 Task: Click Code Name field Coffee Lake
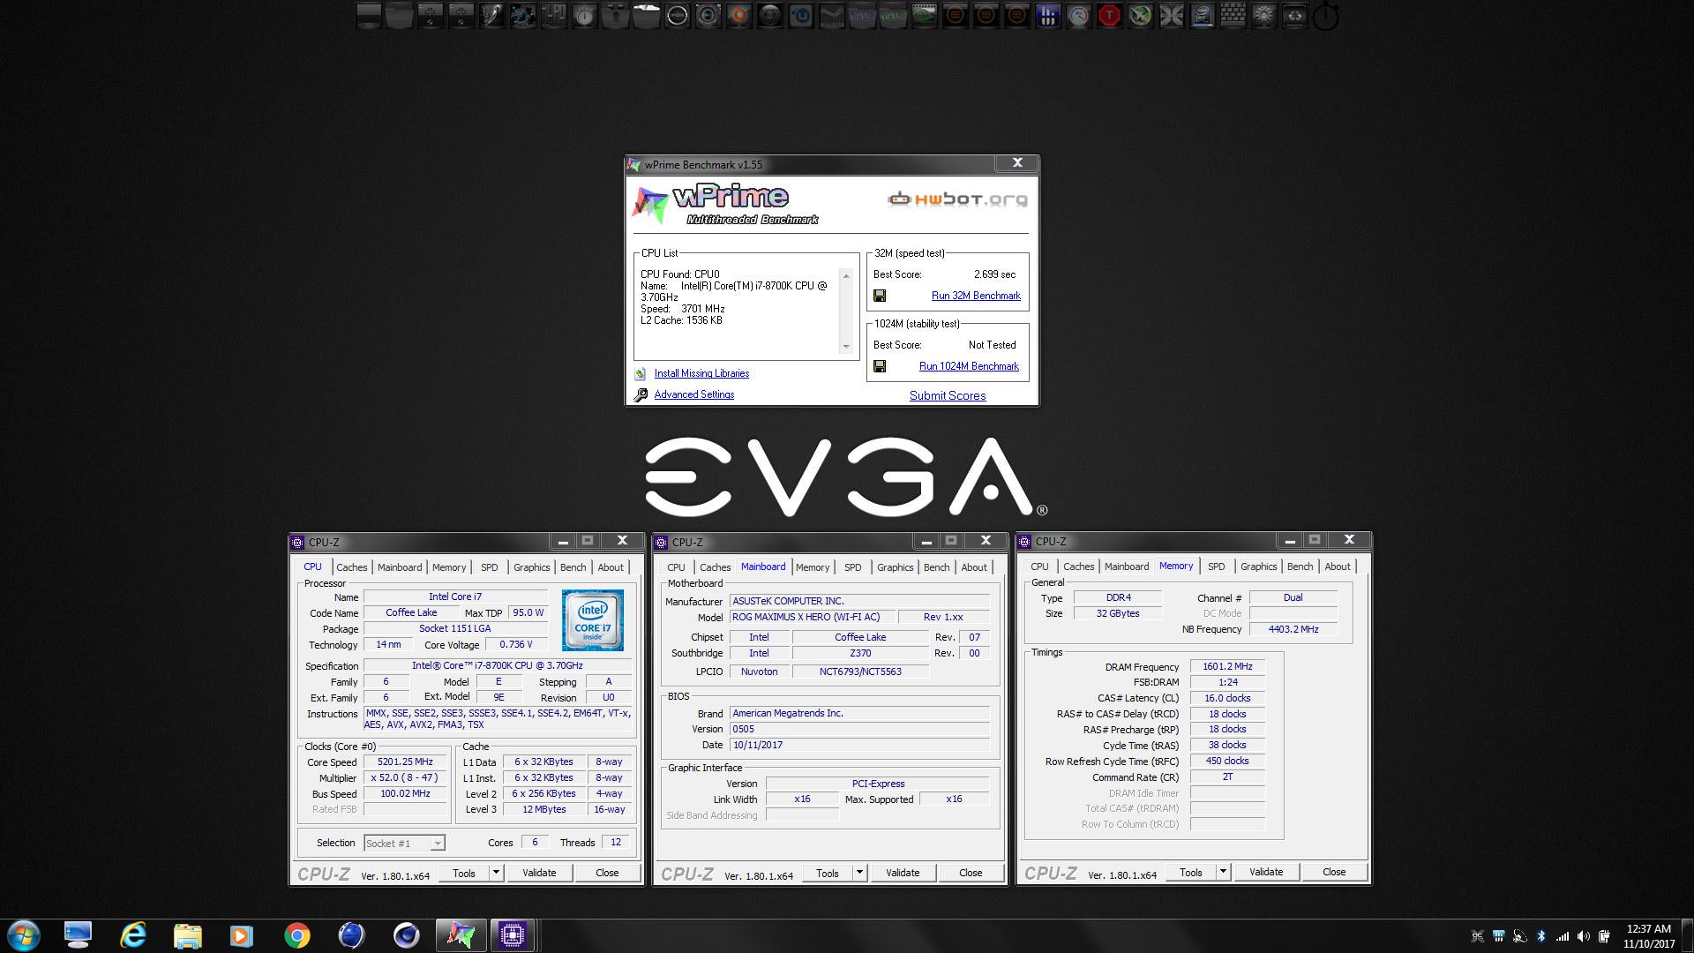click(411, 612)
